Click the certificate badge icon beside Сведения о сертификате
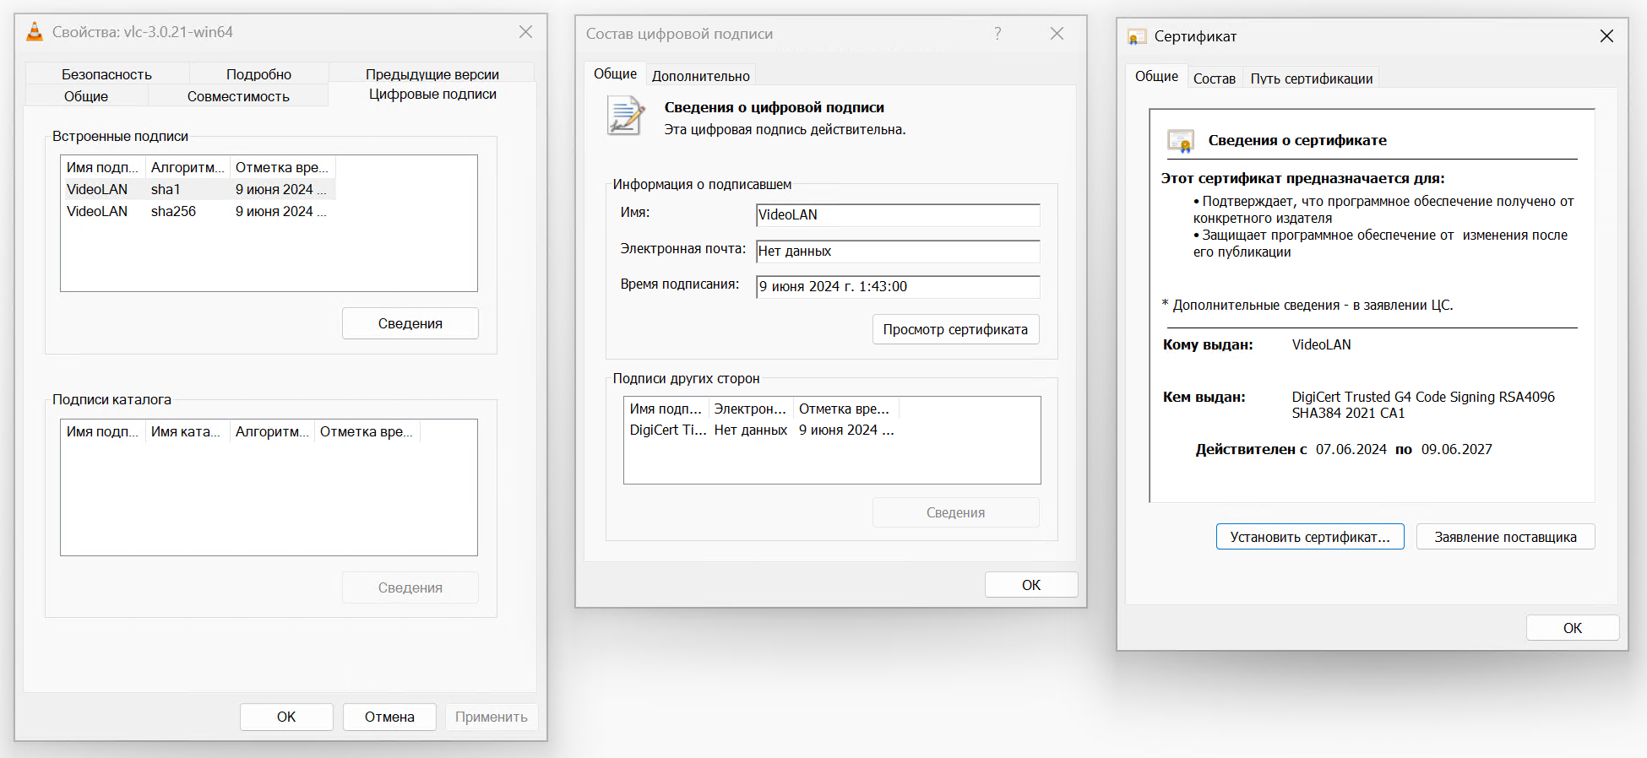 pos(1181,140)
